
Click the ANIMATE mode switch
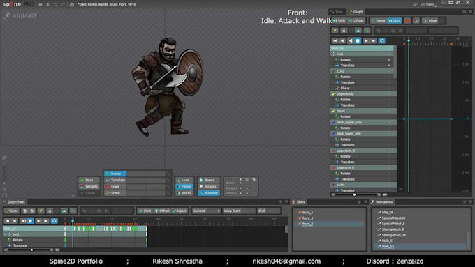pyautogui.click(x=20, y=15)
